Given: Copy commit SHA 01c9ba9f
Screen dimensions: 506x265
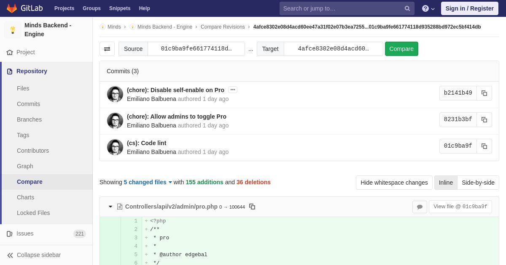Looking at the screenshot, I should coord(484,146).
